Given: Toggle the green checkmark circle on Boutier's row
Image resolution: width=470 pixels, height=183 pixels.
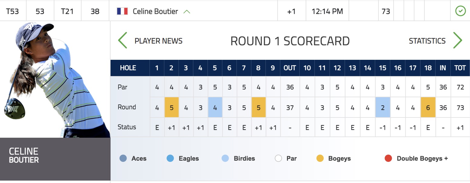Looking at the screenshot, I should tap(460, 11).
